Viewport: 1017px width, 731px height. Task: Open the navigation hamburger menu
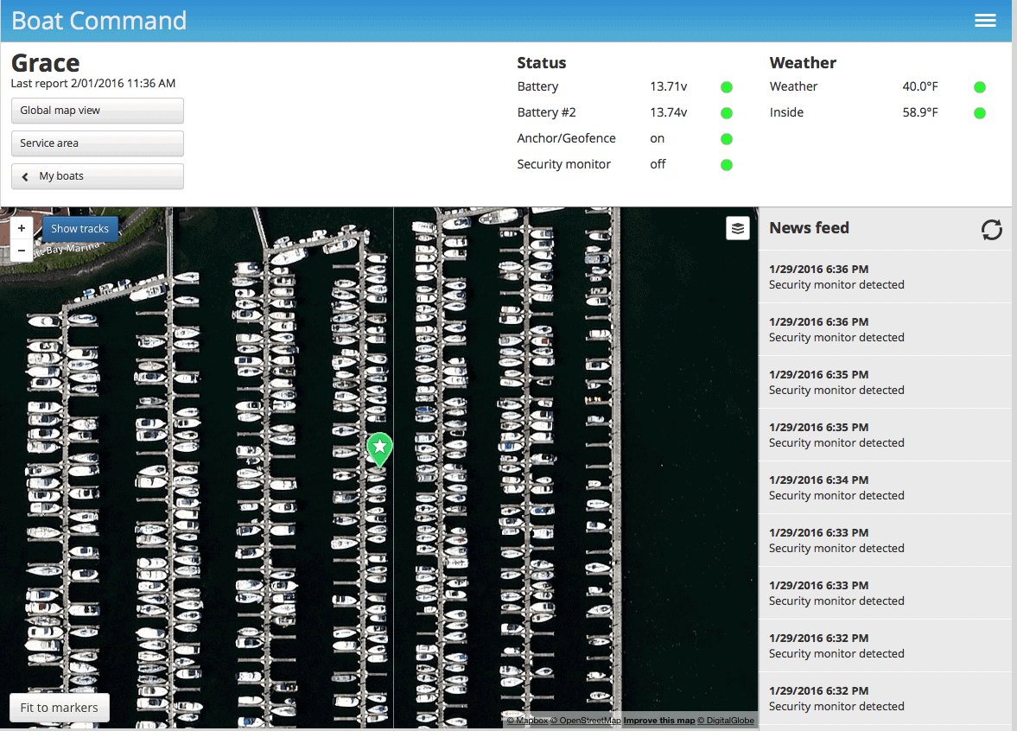pyautogui.click(x=985, y=20)
